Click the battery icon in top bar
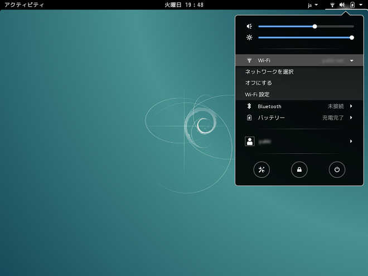 click(x=352, y=4)
